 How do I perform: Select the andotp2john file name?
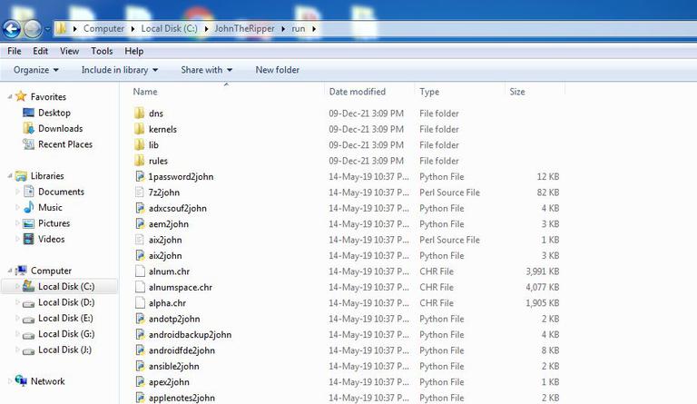[x=174, y=319]
